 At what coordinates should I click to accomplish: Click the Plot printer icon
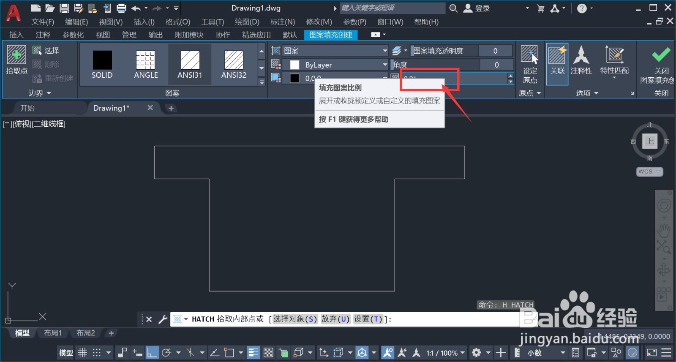point(121,8)
